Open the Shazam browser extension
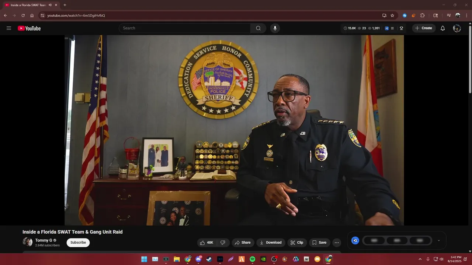472x265 pixels. click(405, 15)
